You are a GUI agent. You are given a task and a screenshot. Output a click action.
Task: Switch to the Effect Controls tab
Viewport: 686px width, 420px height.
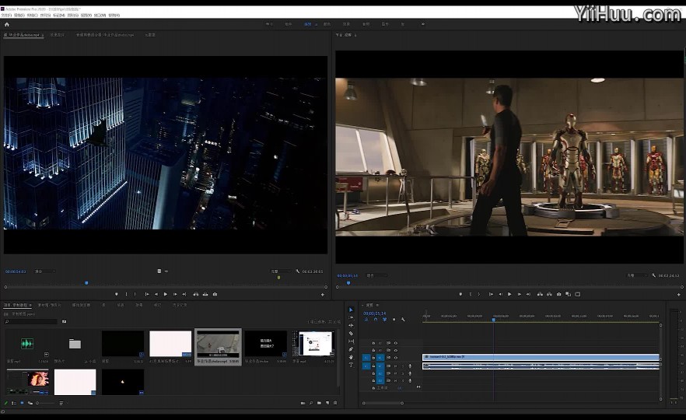point(58,34)
